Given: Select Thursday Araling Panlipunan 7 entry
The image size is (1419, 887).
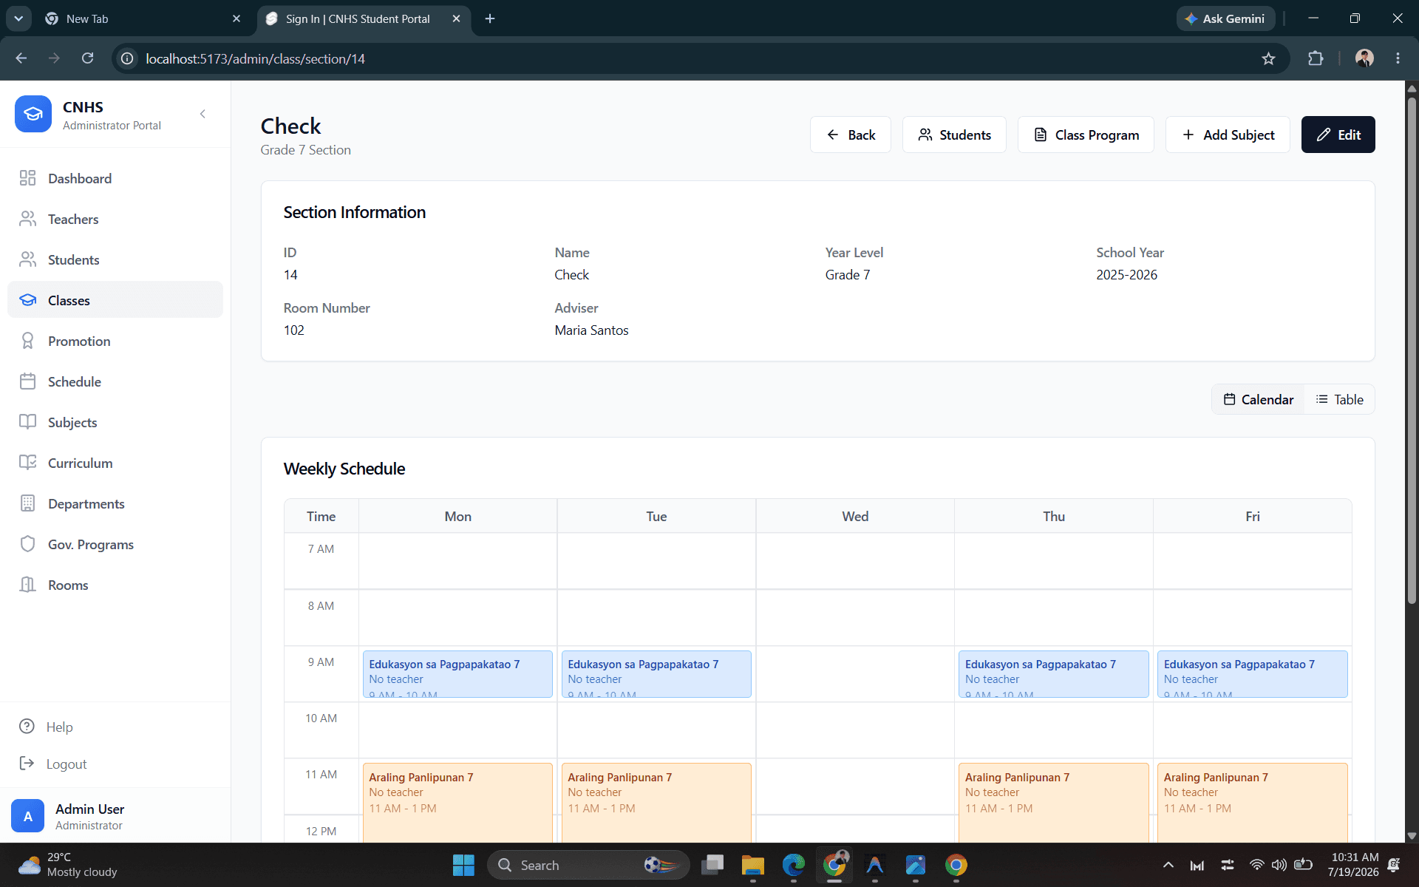Looking at the screenshot, I should (1053, 803).
